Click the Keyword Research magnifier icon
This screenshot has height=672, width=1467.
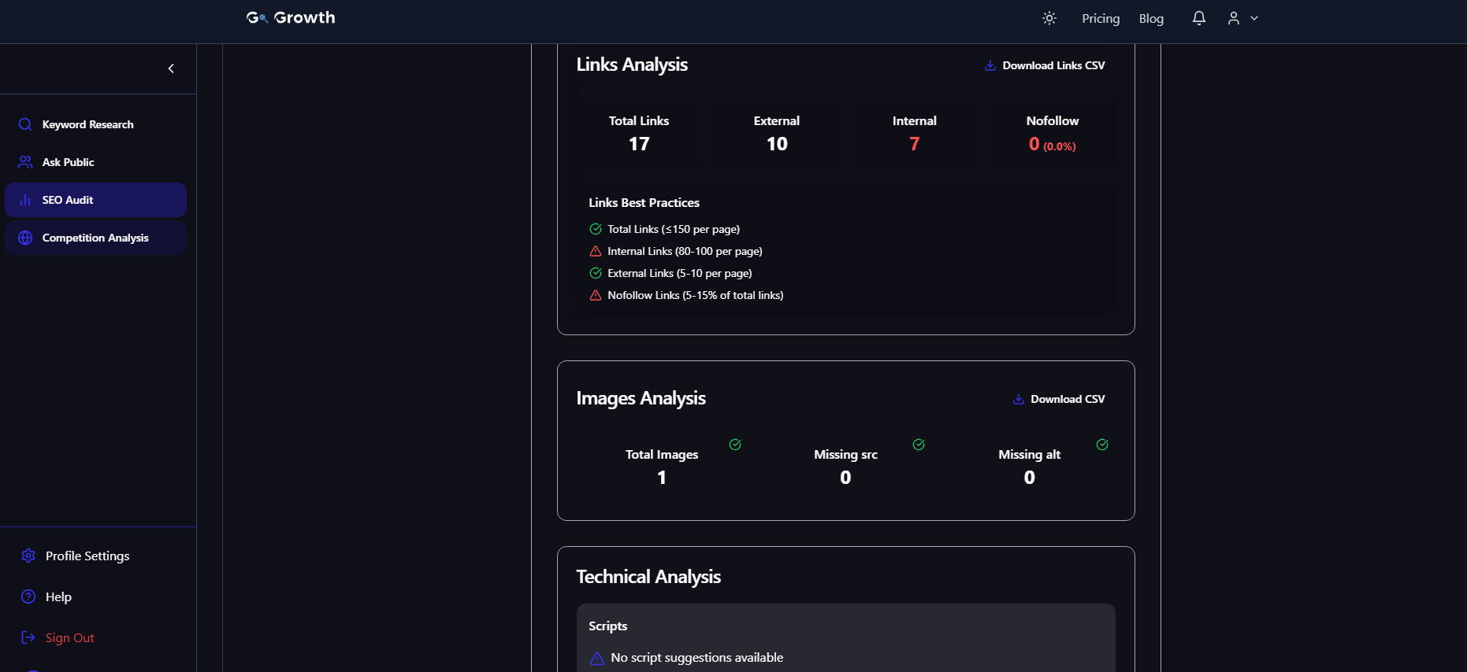25,124
